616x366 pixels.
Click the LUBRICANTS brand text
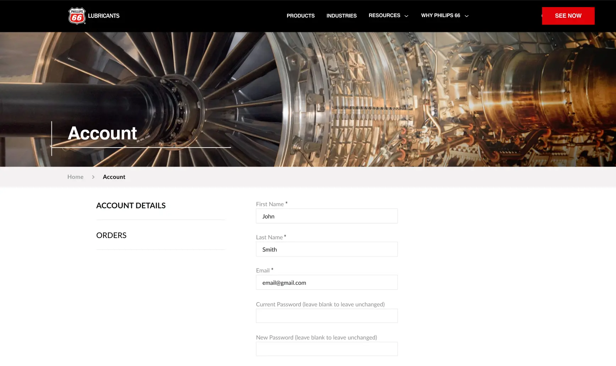104,16
